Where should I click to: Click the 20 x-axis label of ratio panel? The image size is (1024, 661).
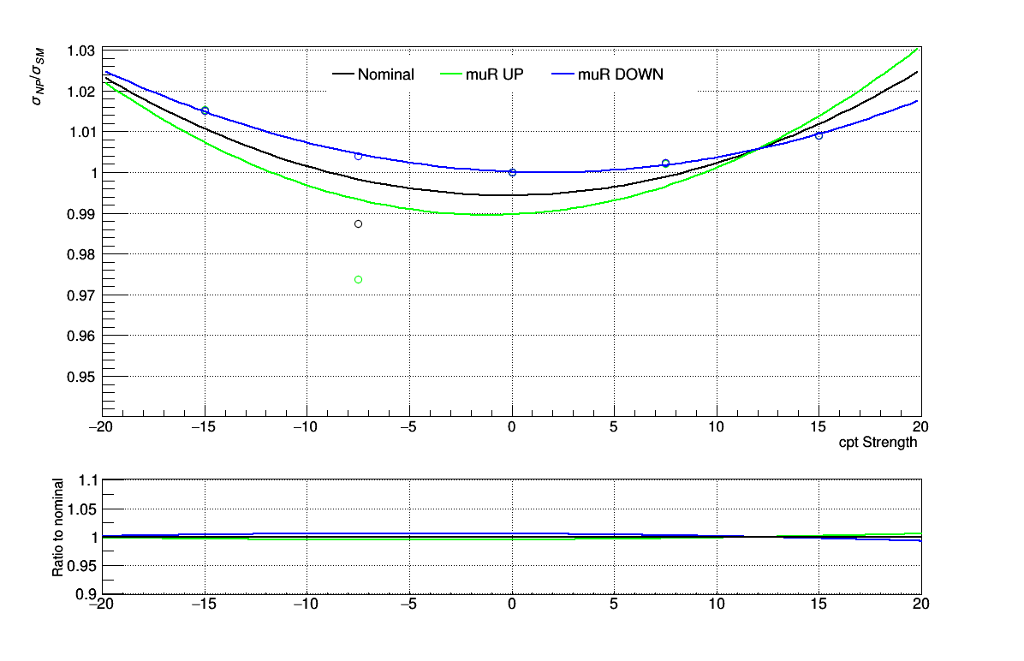pyautogui.click(x=920, y=604)
